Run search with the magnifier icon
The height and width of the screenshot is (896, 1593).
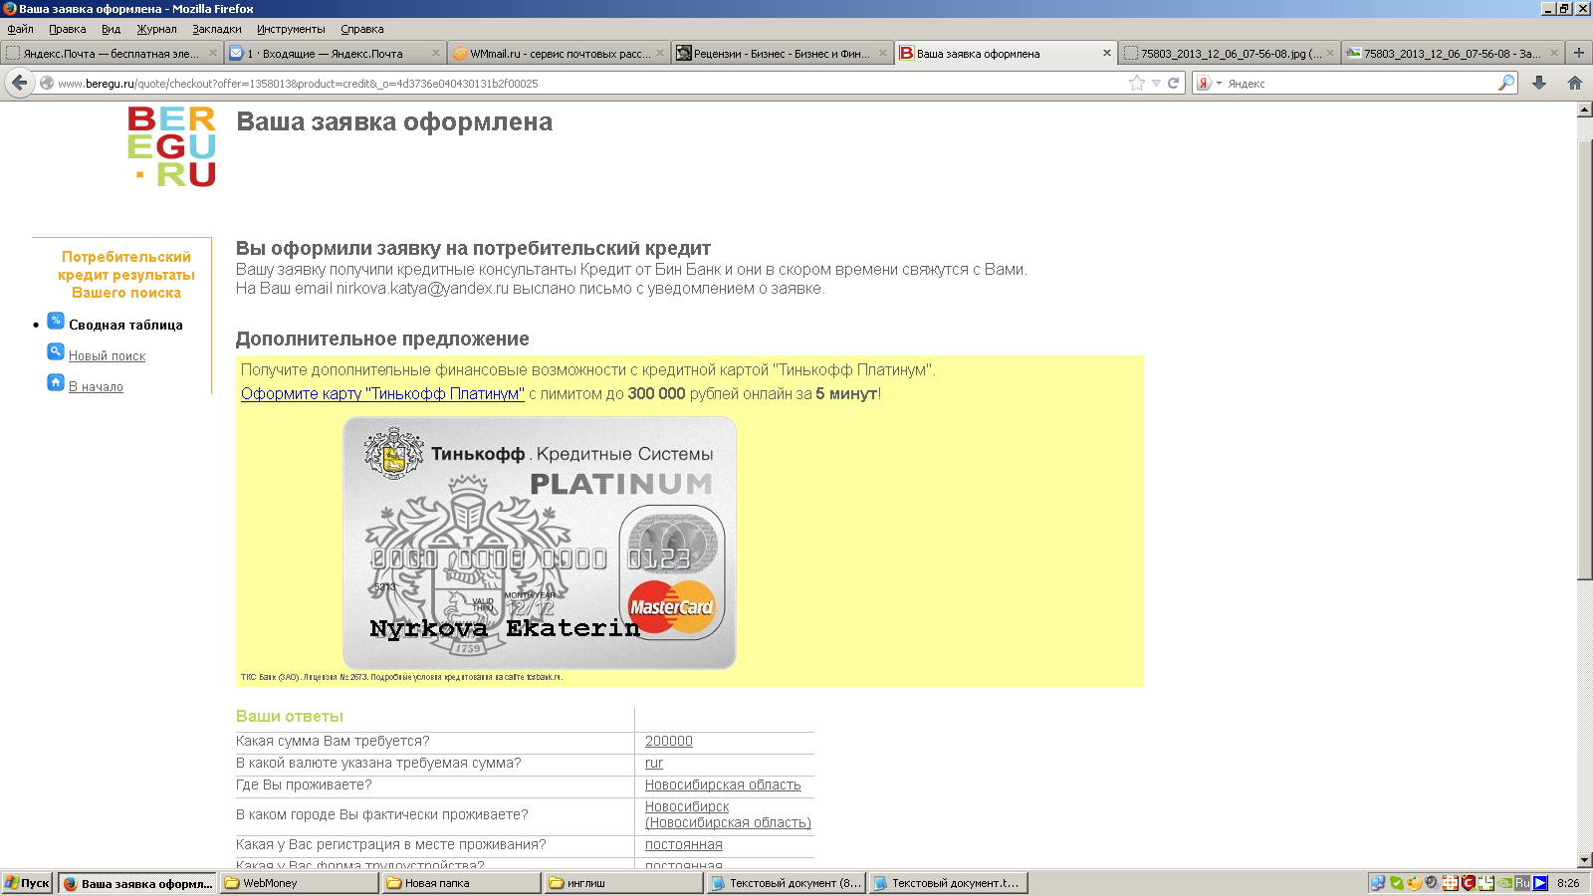1506,83
